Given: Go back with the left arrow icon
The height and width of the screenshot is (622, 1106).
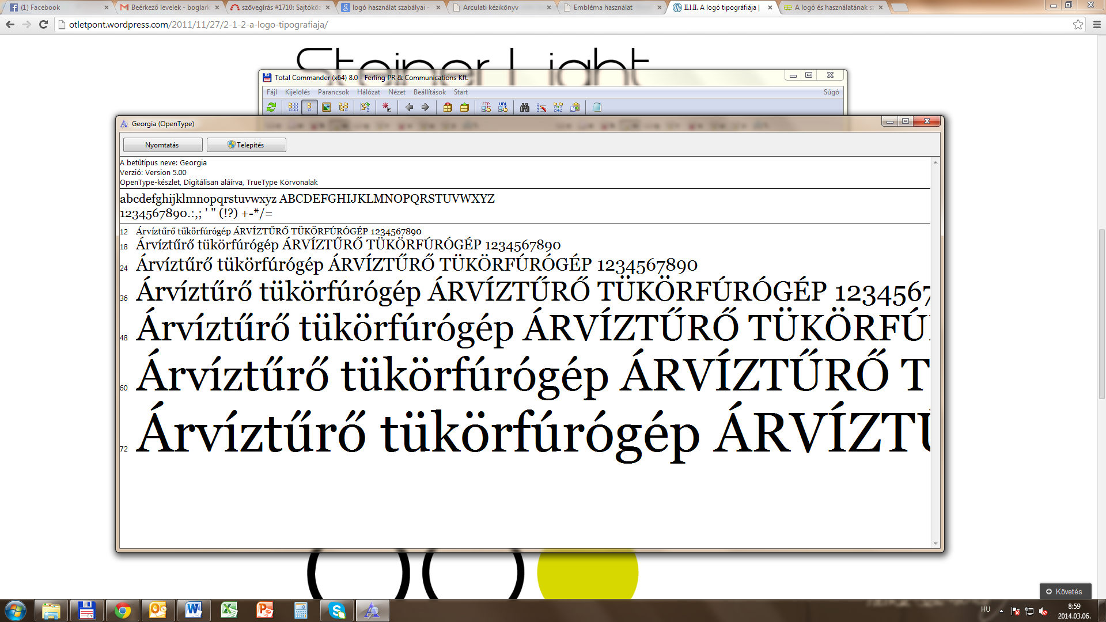Looking at the screenshot, I should pyautogui.click(x=409, y=107).
